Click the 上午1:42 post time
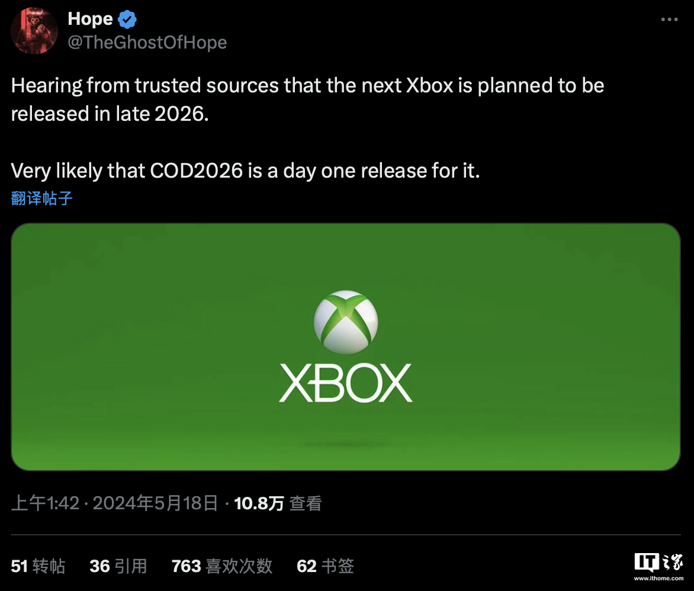The image size is (694, 591). (x=45, y=503)
